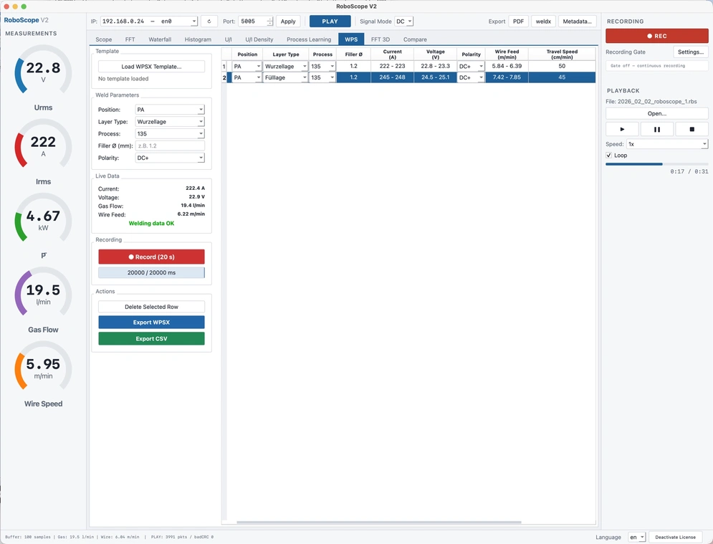Click the playback progress slider
Screen dimensions: 713x544
pos(656,163)
